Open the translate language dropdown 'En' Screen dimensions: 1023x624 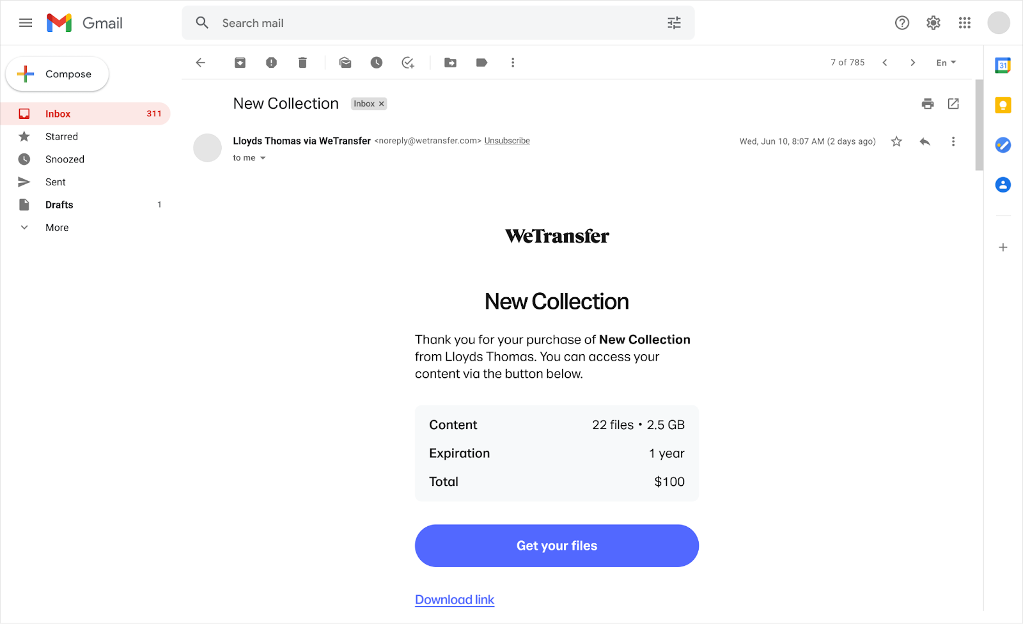[x=946, y=62]
